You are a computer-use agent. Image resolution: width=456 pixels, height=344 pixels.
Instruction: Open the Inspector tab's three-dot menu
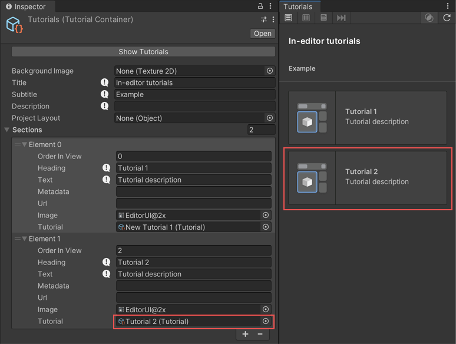pos(270,6)
